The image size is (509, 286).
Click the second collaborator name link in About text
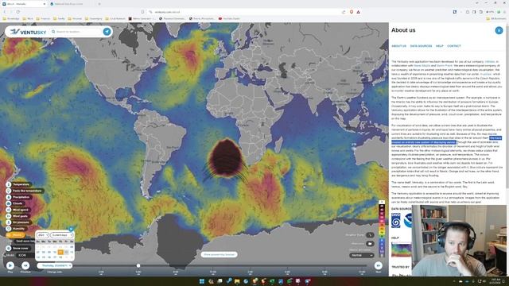tap(444, 65)
